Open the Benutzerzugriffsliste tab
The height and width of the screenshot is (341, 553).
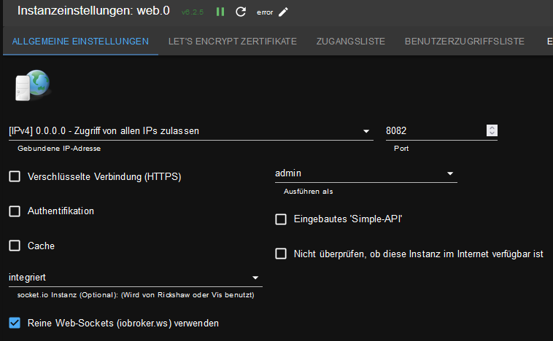(x=465, y=42)
